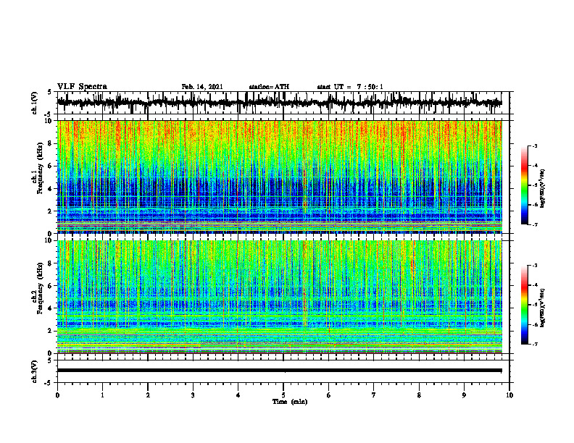Select the "Time (min)" axis label
The width and height of the screenshot is (574, 443).
pos(290,402)
